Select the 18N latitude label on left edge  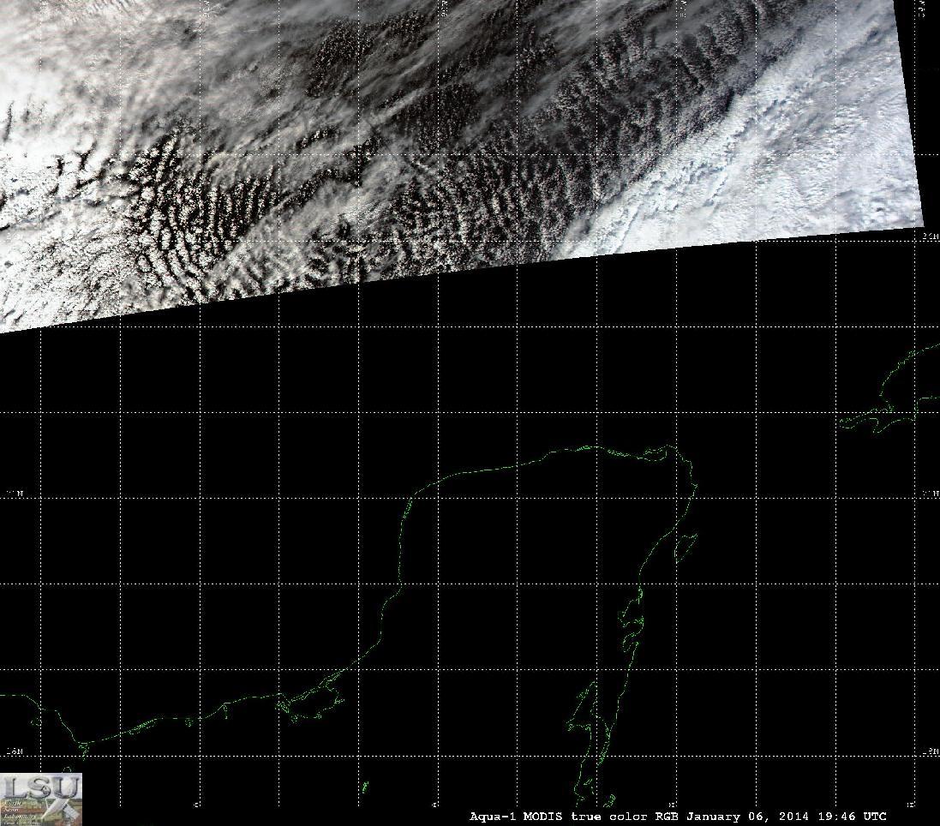(x=13, y=751)
